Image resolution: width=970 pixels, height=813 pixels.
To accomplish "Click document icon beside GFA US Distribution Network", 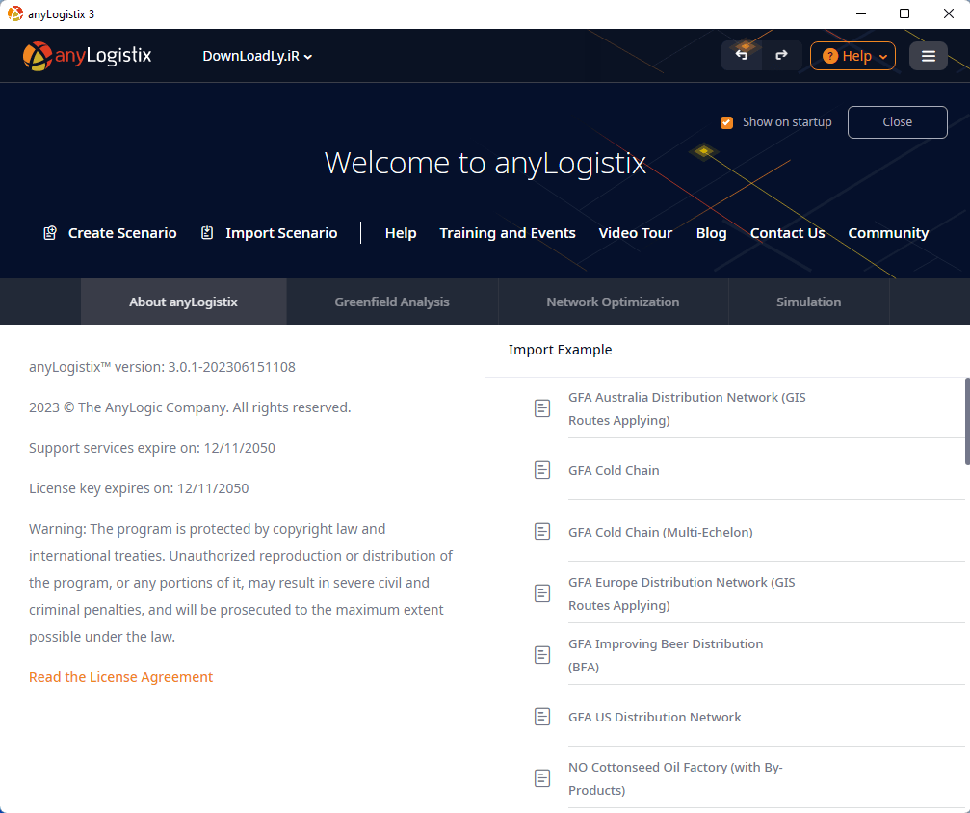I will pos(542,717).
